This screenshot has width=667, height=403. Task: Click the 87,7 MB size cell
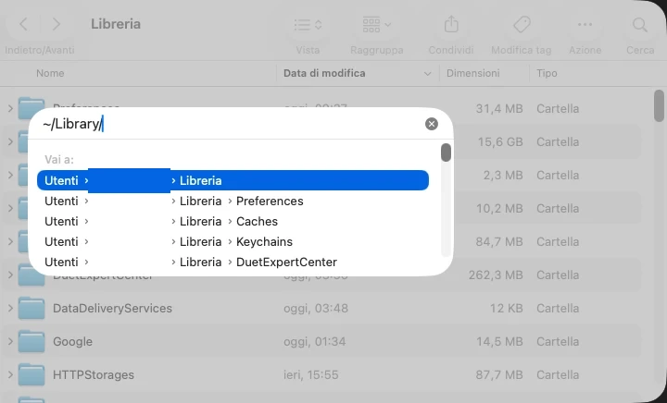click(x=499, y=375)
